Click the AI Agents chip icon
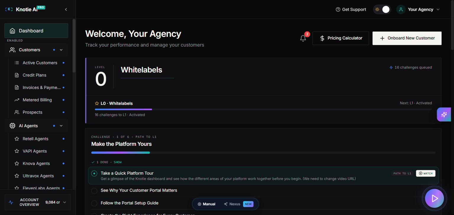Image resolution: width=454 pixels, height=215 pixels. 12,126
